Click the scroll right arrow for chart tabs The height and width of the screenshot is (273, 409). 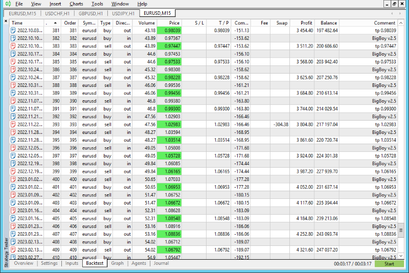pyautogui.click(x=400, y=13)
